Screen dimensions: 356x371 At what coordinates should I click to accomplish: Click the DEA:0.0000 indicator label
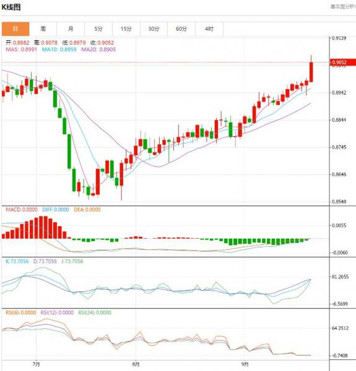tap(87, 210)
